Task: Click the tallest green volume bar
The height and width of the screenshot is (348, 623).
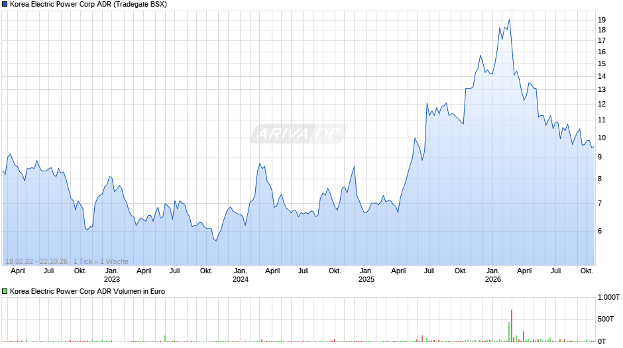Action: pyautogui.click(x=509, y=332)
